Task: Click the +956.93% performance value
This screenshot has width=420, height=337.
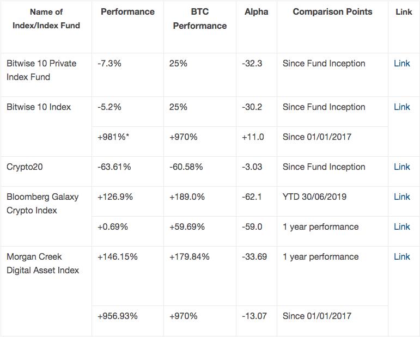Action: pyautogui.click(x=117, y=316)
